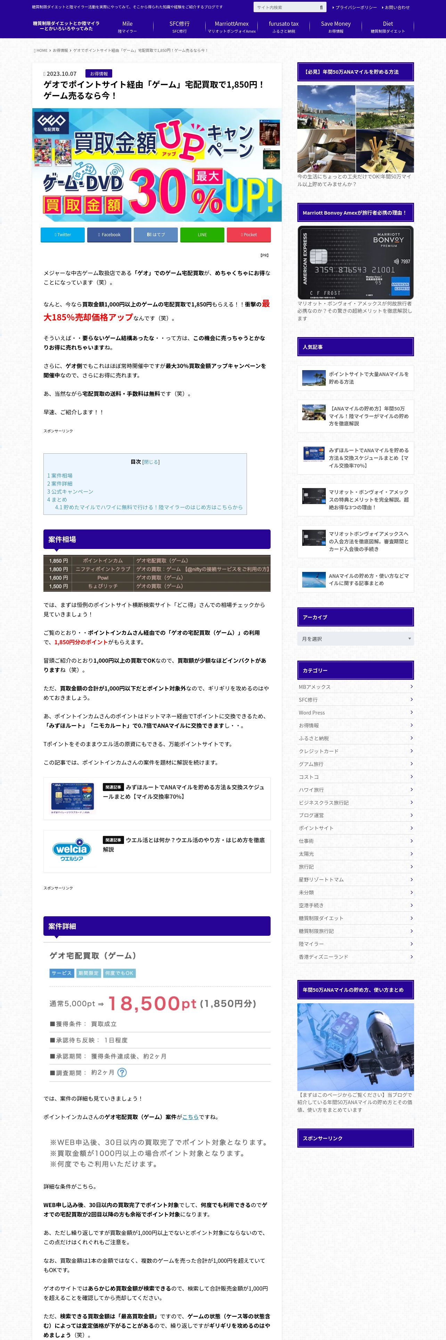Open the コストコ category
446x1340 pixels.
coord(356,777)
